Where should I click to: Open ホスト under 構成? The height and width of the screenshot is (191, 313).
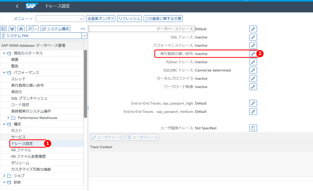(17, 131)
